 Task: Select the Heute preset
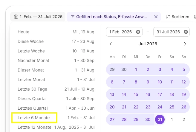(x=56, y=32)
